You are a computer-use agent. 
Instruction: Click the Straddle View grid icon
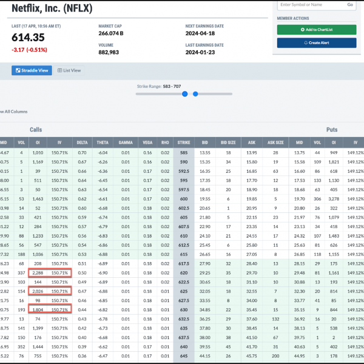click(x=18, y=70)
